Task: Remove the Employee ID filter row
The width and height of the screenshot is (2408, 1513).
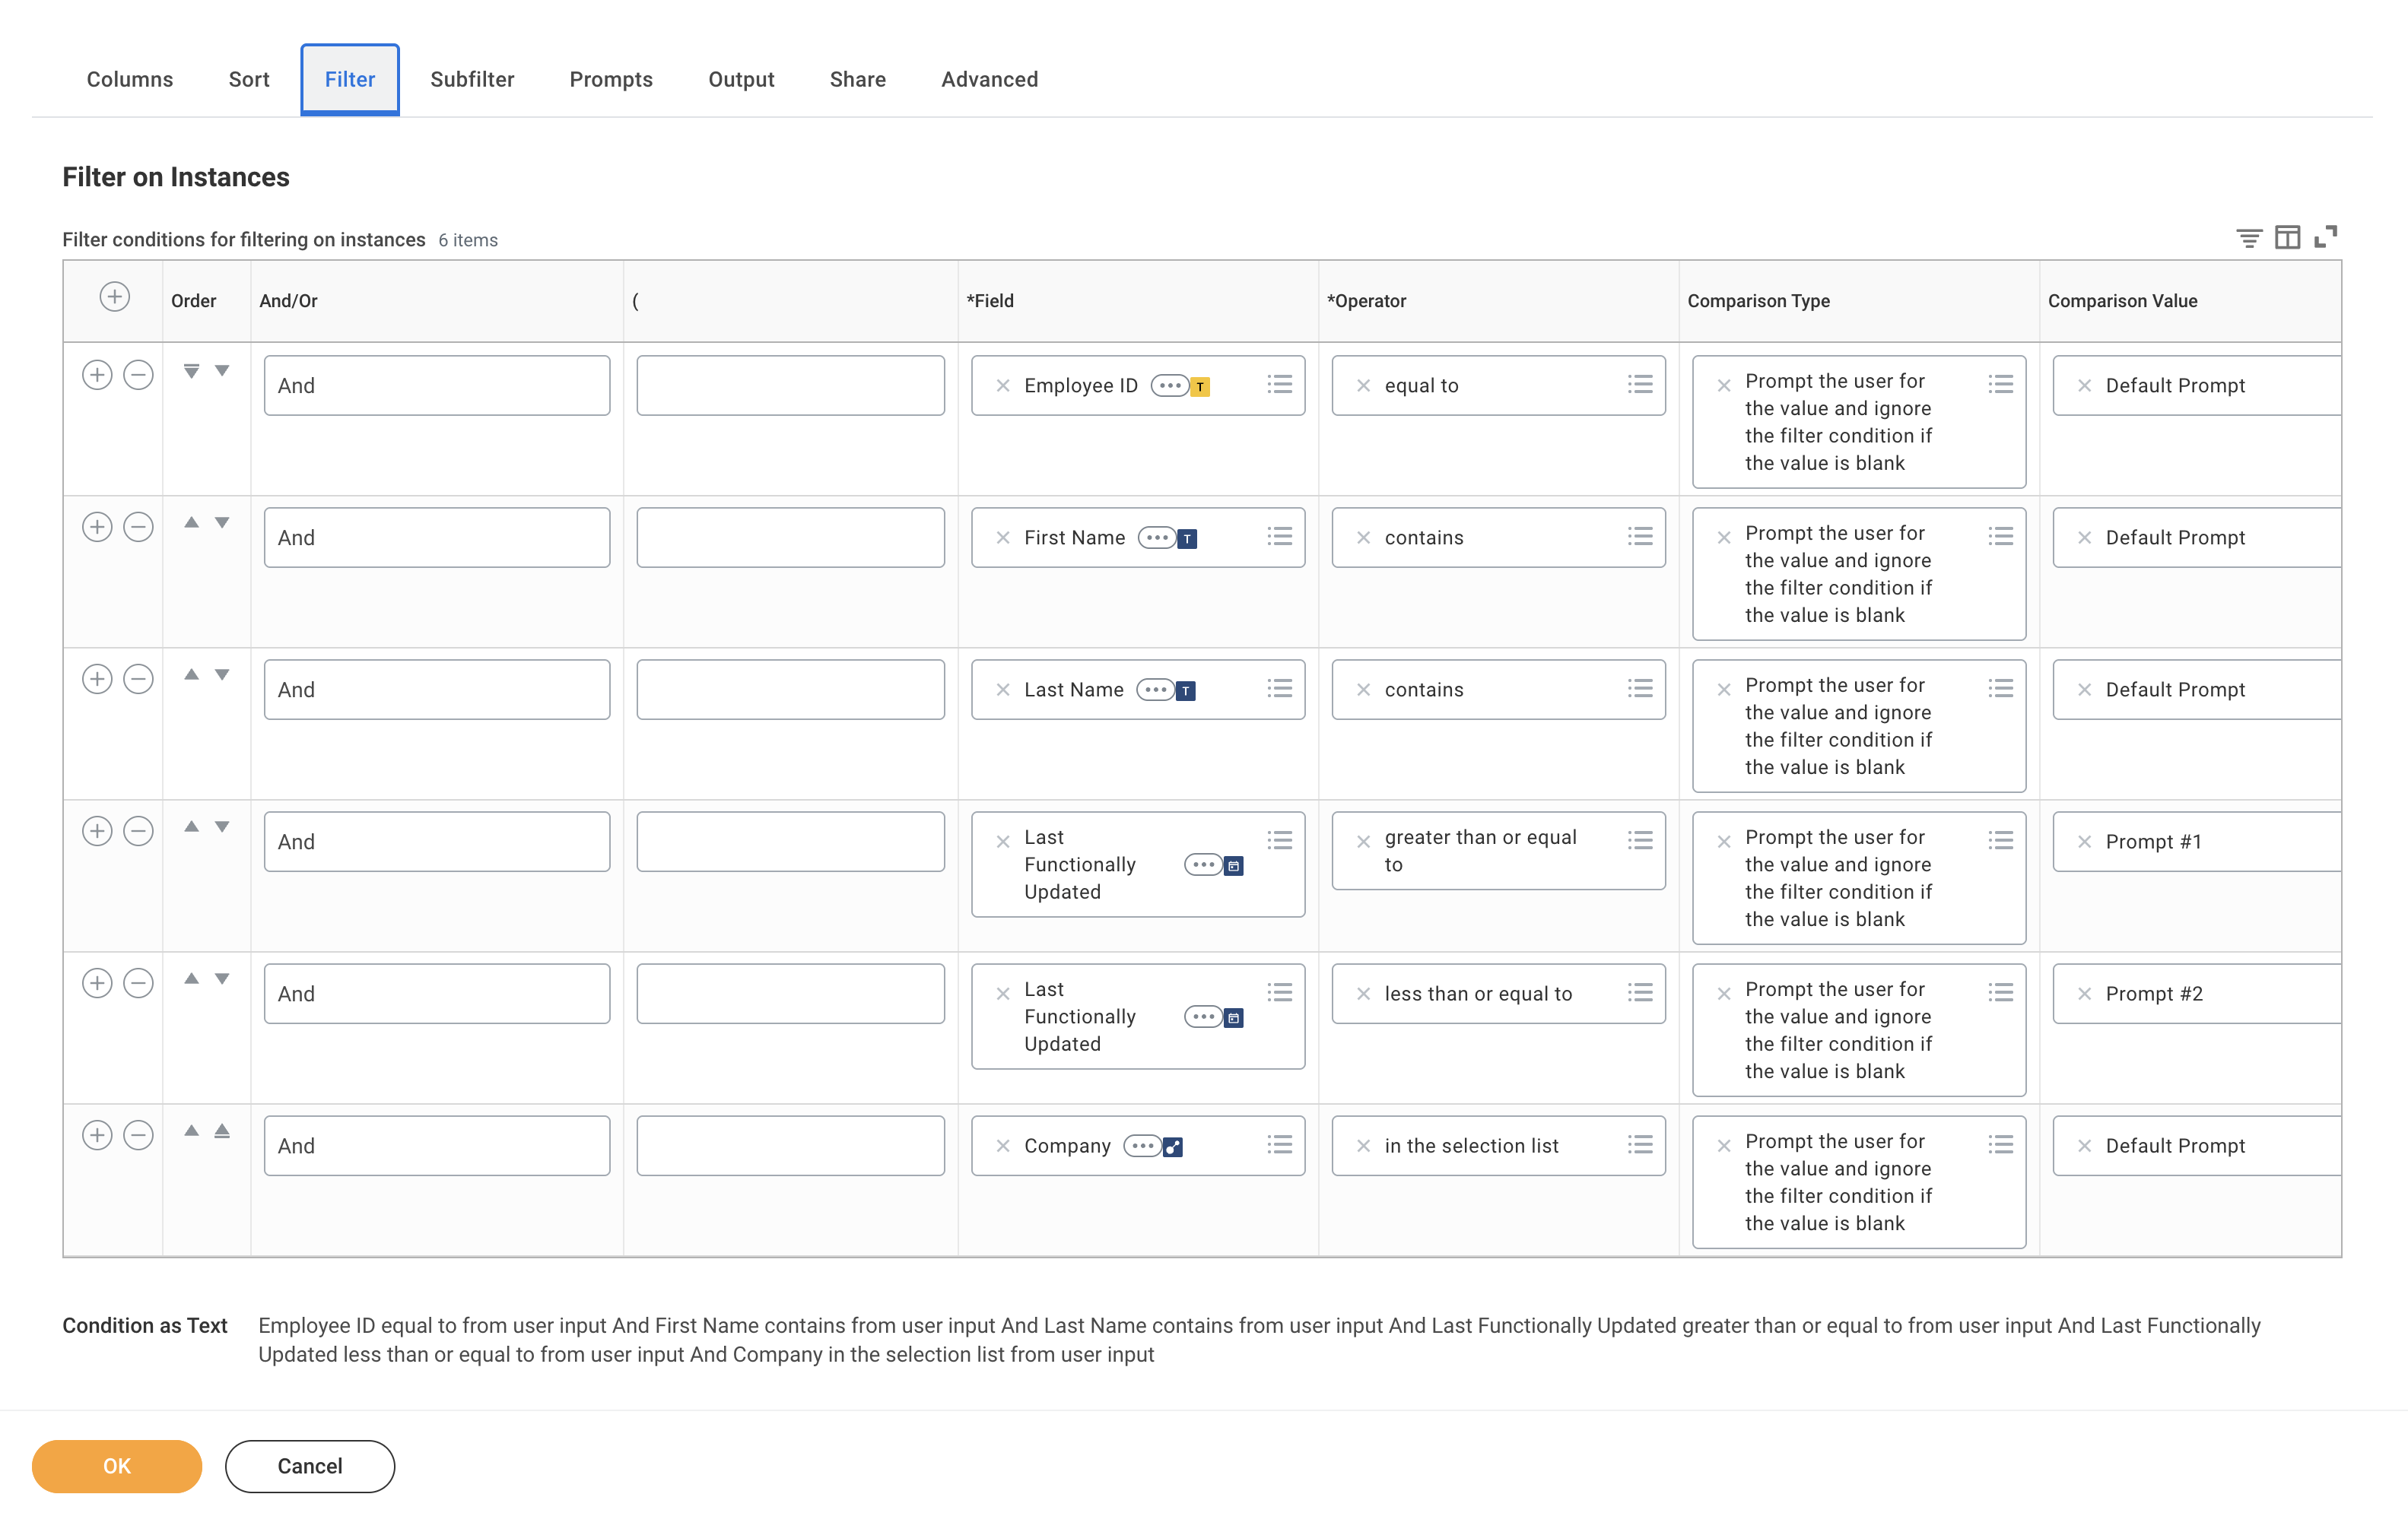Action: tap(138, 375)
